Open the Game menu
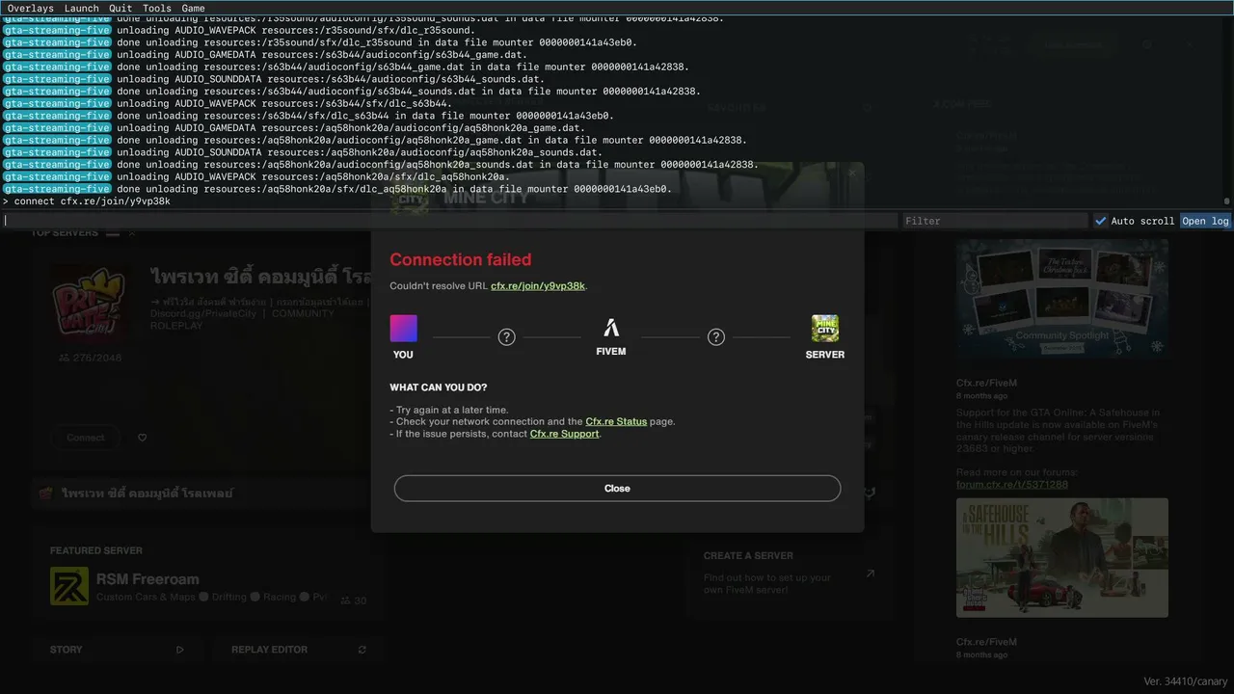The image size is (1234, 694). (x=193, y=8)
